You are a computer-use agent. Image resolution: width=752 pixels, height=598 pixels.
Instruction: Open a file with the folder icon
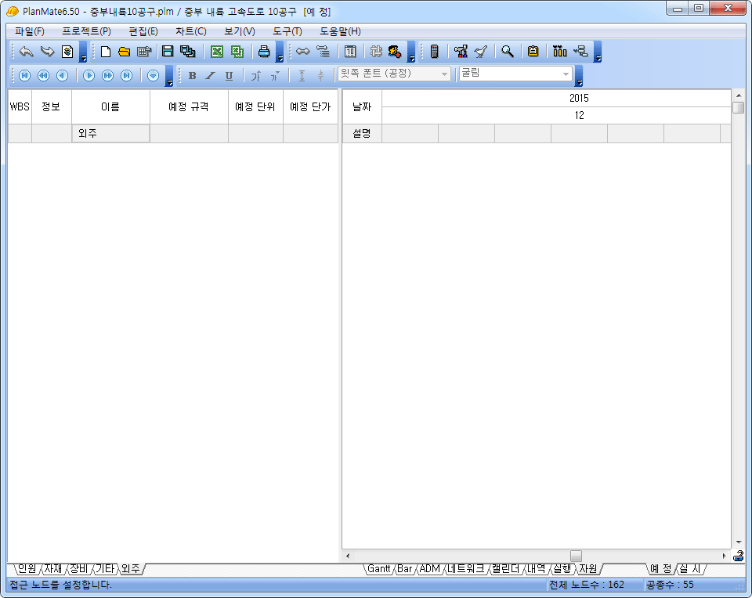point(124,52)
